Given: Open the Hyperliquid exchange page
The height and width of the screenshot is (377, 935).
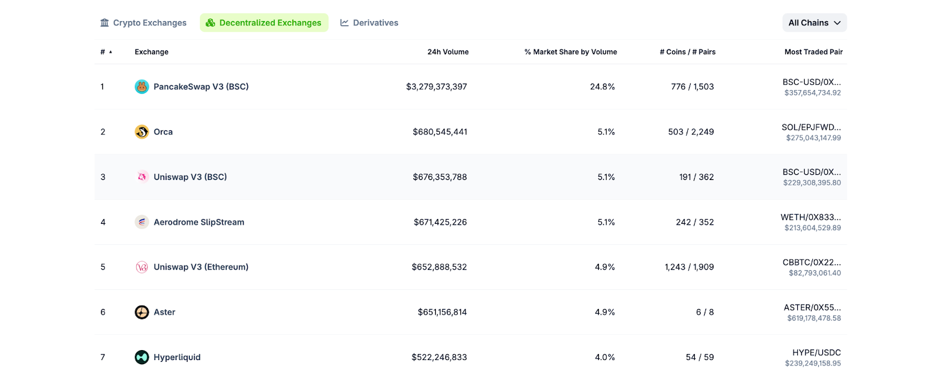Looking at the screenshot, I should tap(176, 357).
